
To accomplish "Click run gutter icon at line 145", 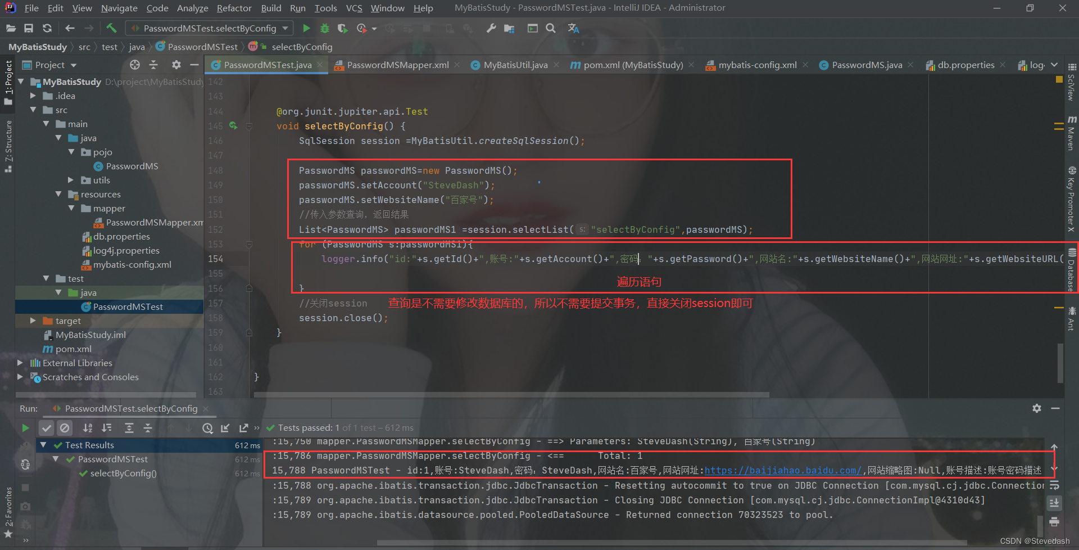I will click(x=233, y=126).
